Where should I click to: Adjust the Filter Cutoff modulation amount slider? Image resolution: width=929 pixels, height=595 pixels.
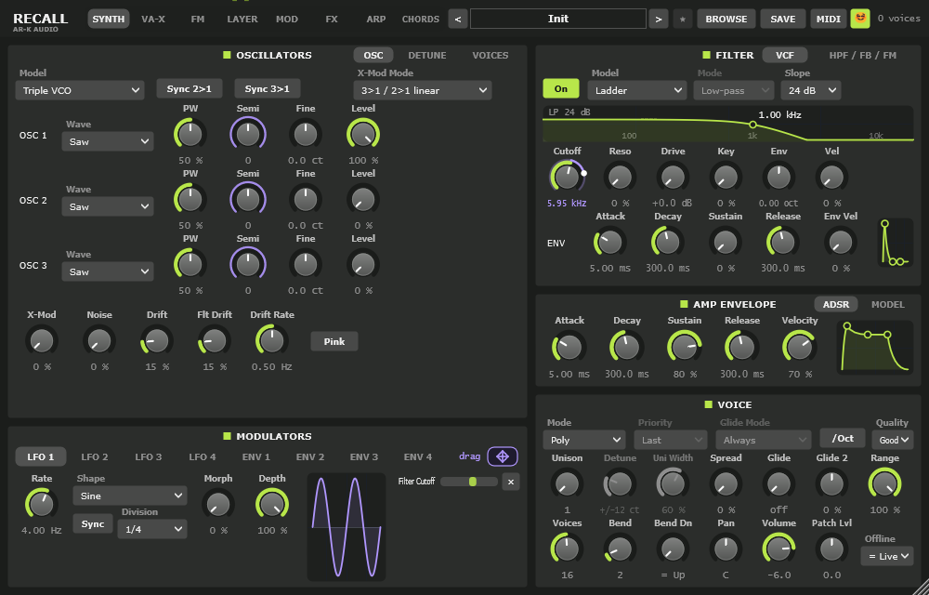[468, 482]
